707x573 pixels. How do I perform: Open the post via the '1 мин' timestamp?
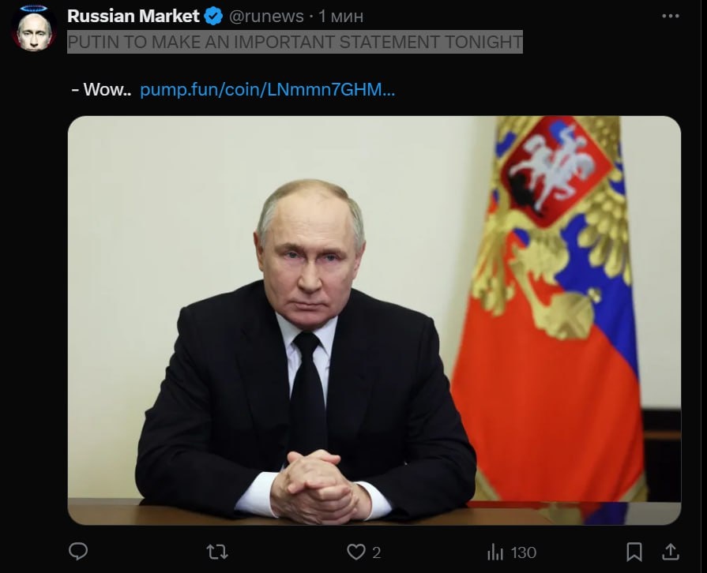(x=341, y=17)
